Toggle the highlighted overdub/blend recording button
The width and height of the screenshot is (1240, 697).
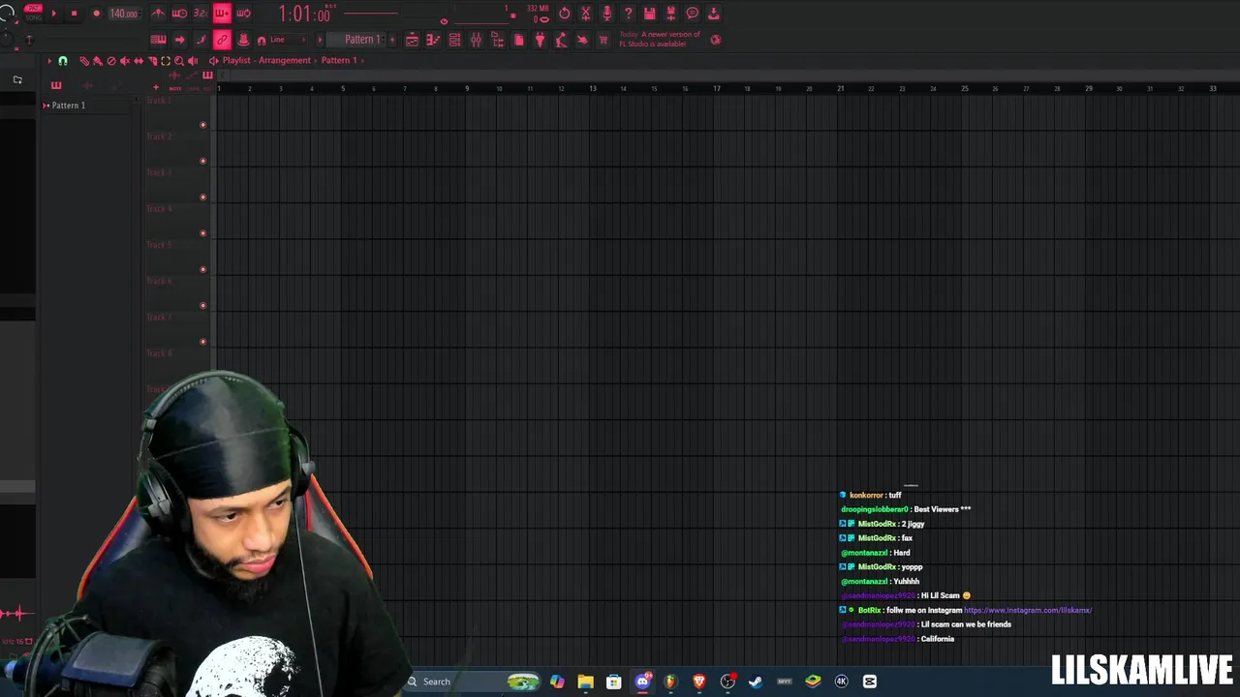click(x=222, y=14)
